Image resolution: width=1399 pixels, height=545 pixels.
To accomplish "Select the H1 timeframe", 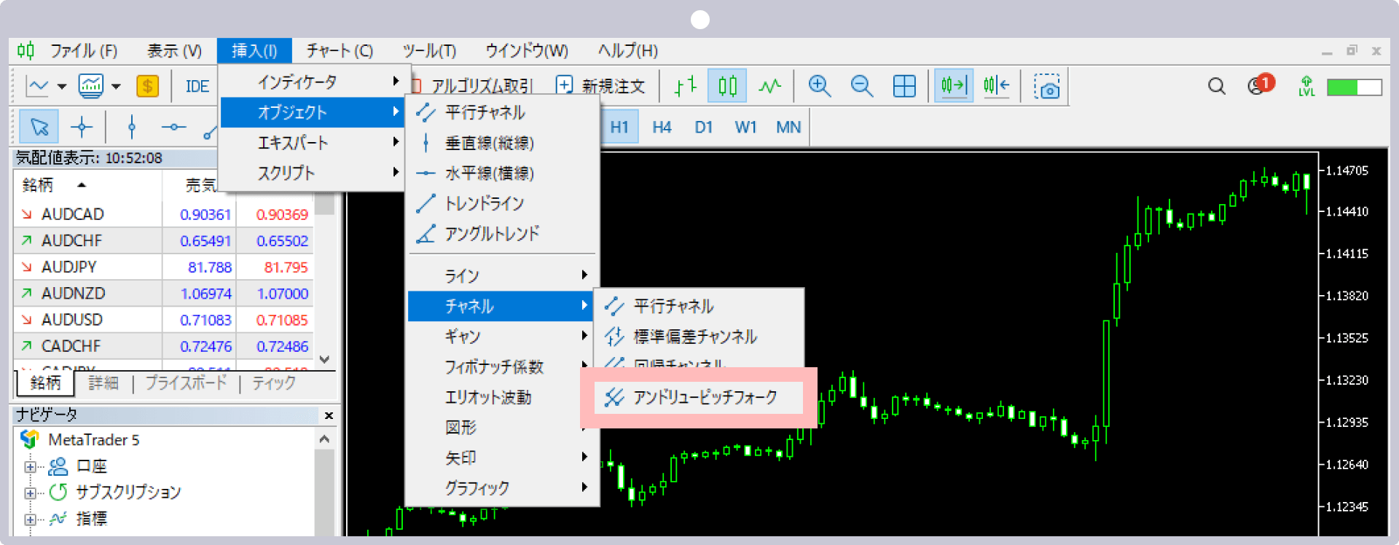I will point(619,128).
